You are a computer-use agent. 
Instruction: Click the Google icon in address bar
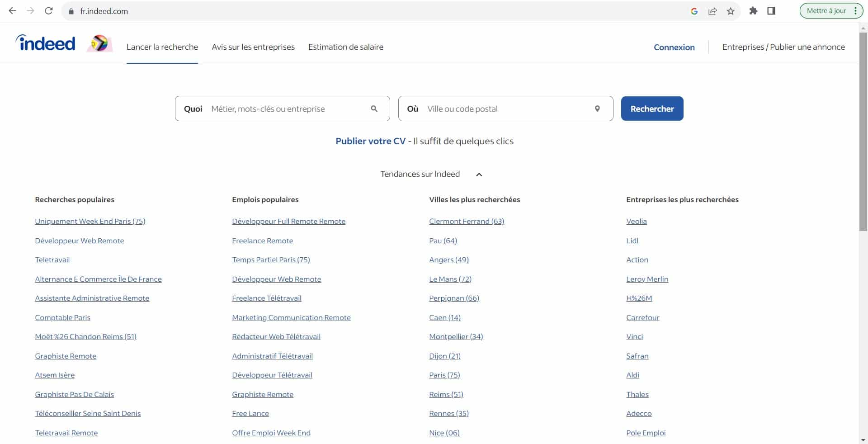(x=694, y=11)
